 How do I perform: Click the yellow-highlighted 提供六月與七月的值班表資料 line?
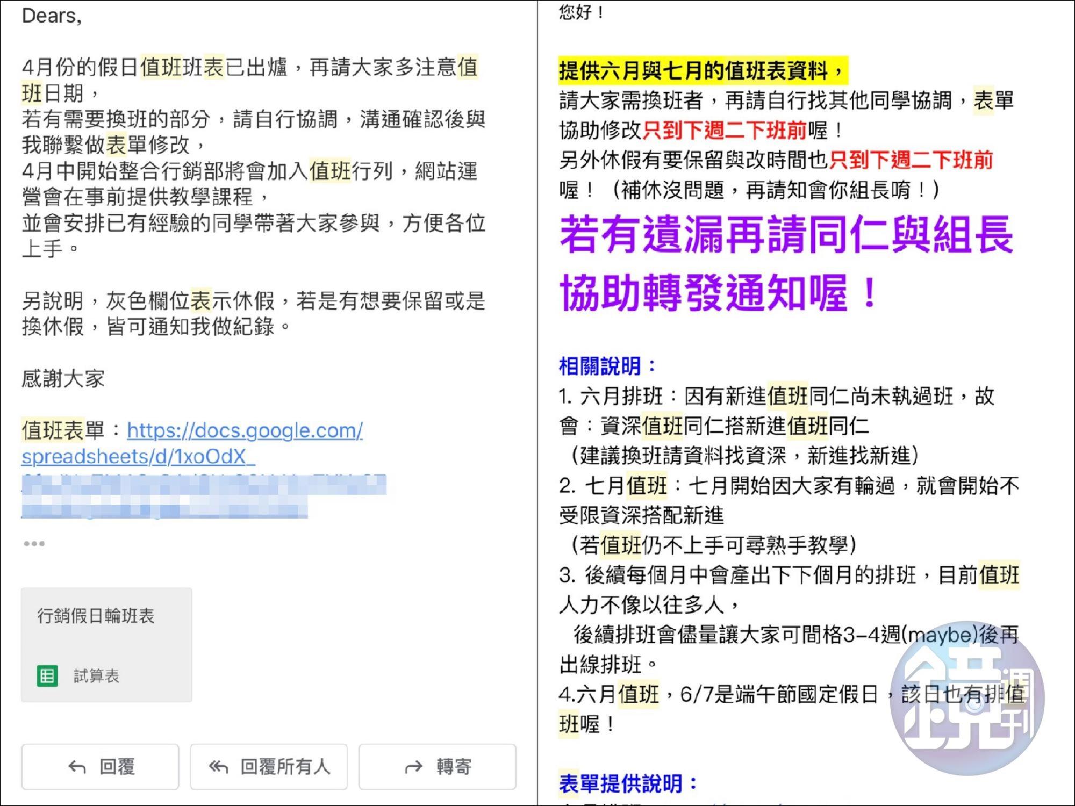coord(703,71)
